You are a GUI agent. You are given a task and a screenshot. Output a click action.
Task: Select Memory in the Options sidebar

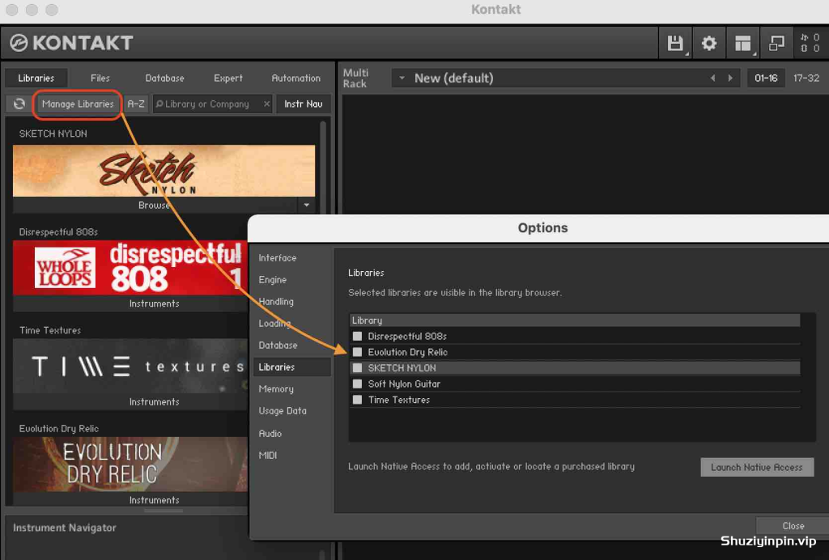[276, 388]
